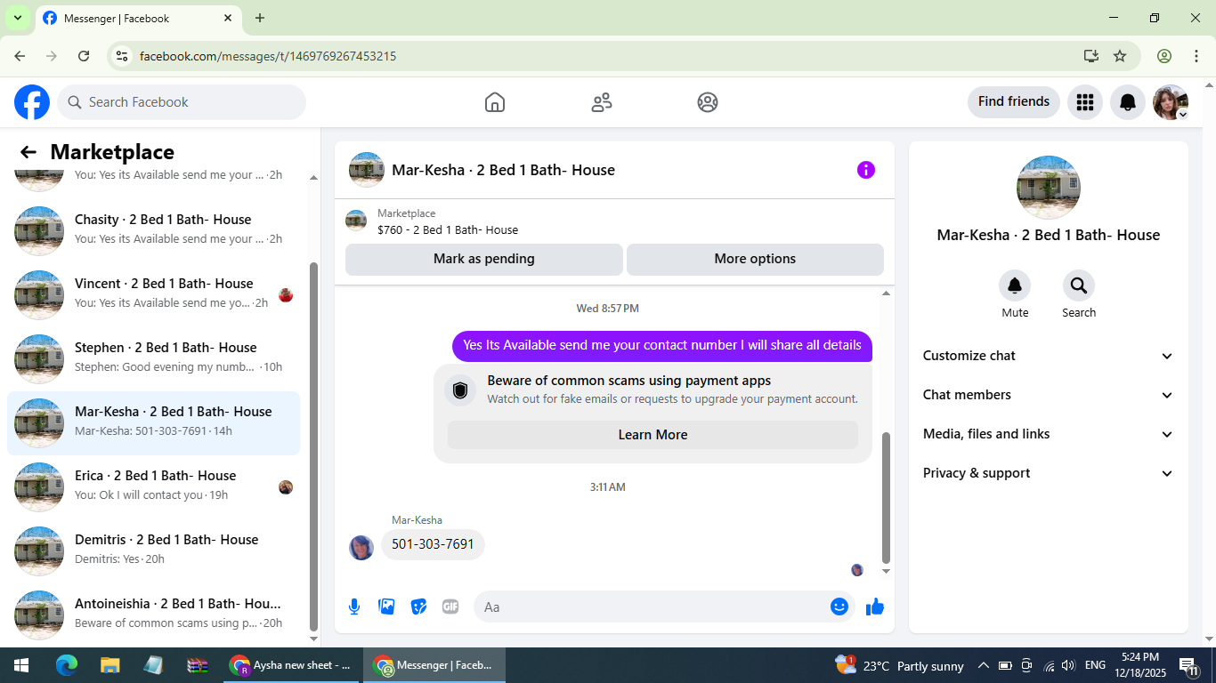1216x683 pixels.
Task: Bookmark this page with the star icon
Action: pos(1120,56)
